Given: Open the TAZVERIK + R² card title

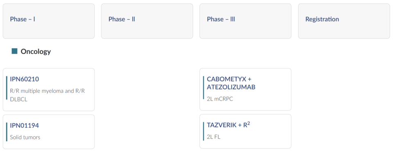Looking at the screenshot, I should (x=228, y=125).
